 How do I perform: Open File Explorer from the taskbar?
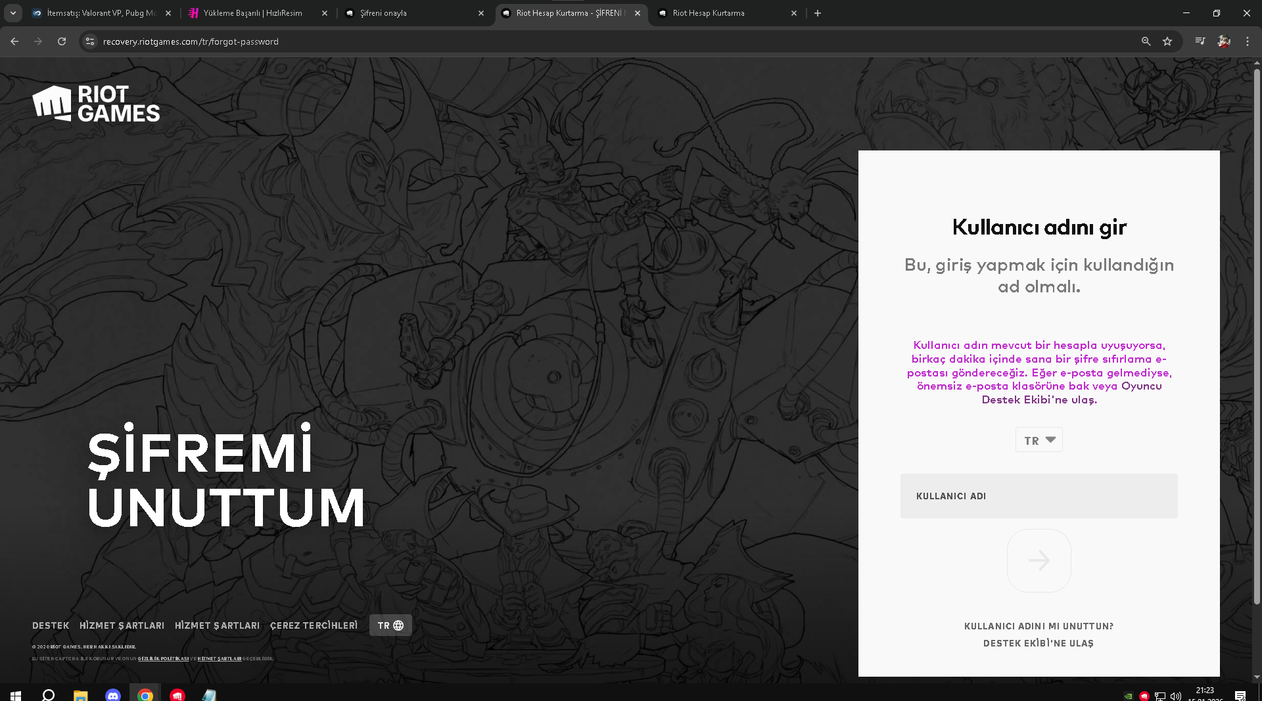point(80,695)
